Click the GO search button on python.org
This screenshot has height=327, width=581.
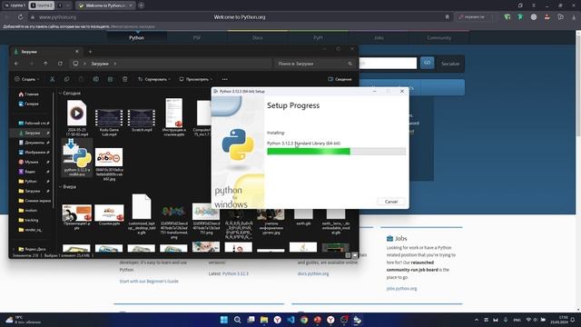(x=427, y=63)
